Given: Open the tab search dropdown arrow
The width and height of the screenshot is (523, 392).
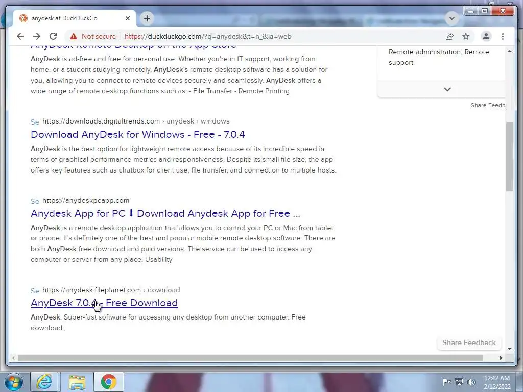Looking at the screenshot, I should pos(452,18).
